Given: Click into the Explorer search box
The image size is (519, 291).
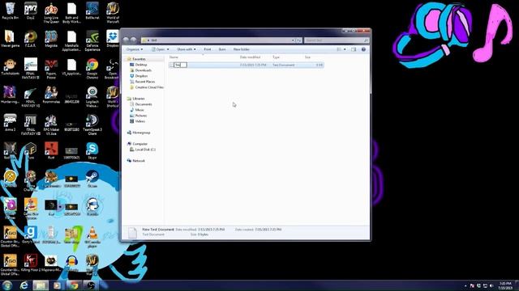Looking at the screenshot, I should [x=337, y=40].
